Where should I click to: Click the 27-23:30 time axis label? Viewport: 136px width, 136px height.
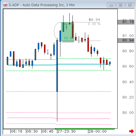[x=67, y=131]
